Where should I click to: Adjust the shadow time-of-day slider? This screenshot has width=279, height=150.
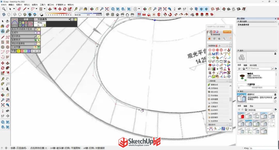(x=88, y=13)
